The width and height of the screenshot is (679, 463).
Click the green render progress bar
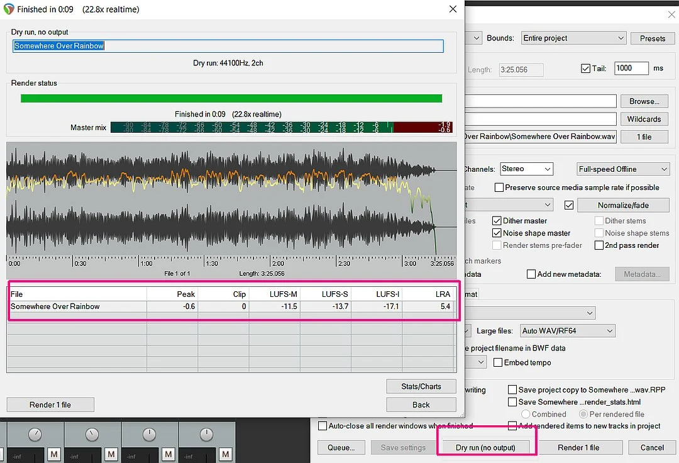[231, 98]
